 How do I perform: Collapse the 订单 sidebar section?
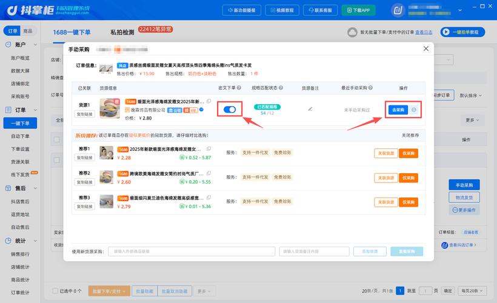(35, 110)
